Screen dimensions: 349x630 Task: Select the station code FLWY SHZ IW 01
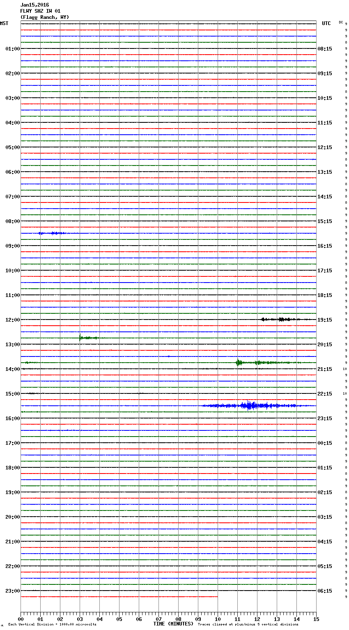pos(40,11)
